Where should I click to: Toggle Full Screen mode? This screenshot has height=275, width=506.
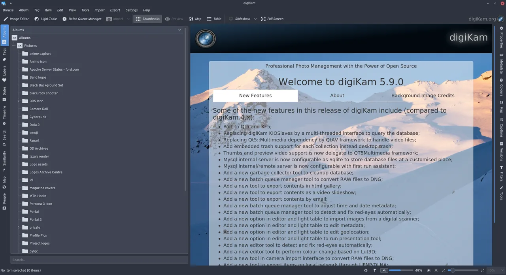coord(272,19)
